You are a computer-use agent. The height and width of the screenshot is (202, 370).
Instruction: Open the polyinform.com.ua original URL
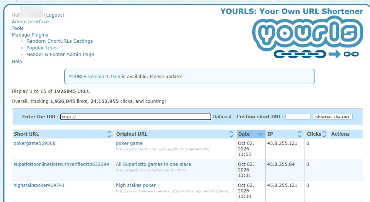point(163,149)
